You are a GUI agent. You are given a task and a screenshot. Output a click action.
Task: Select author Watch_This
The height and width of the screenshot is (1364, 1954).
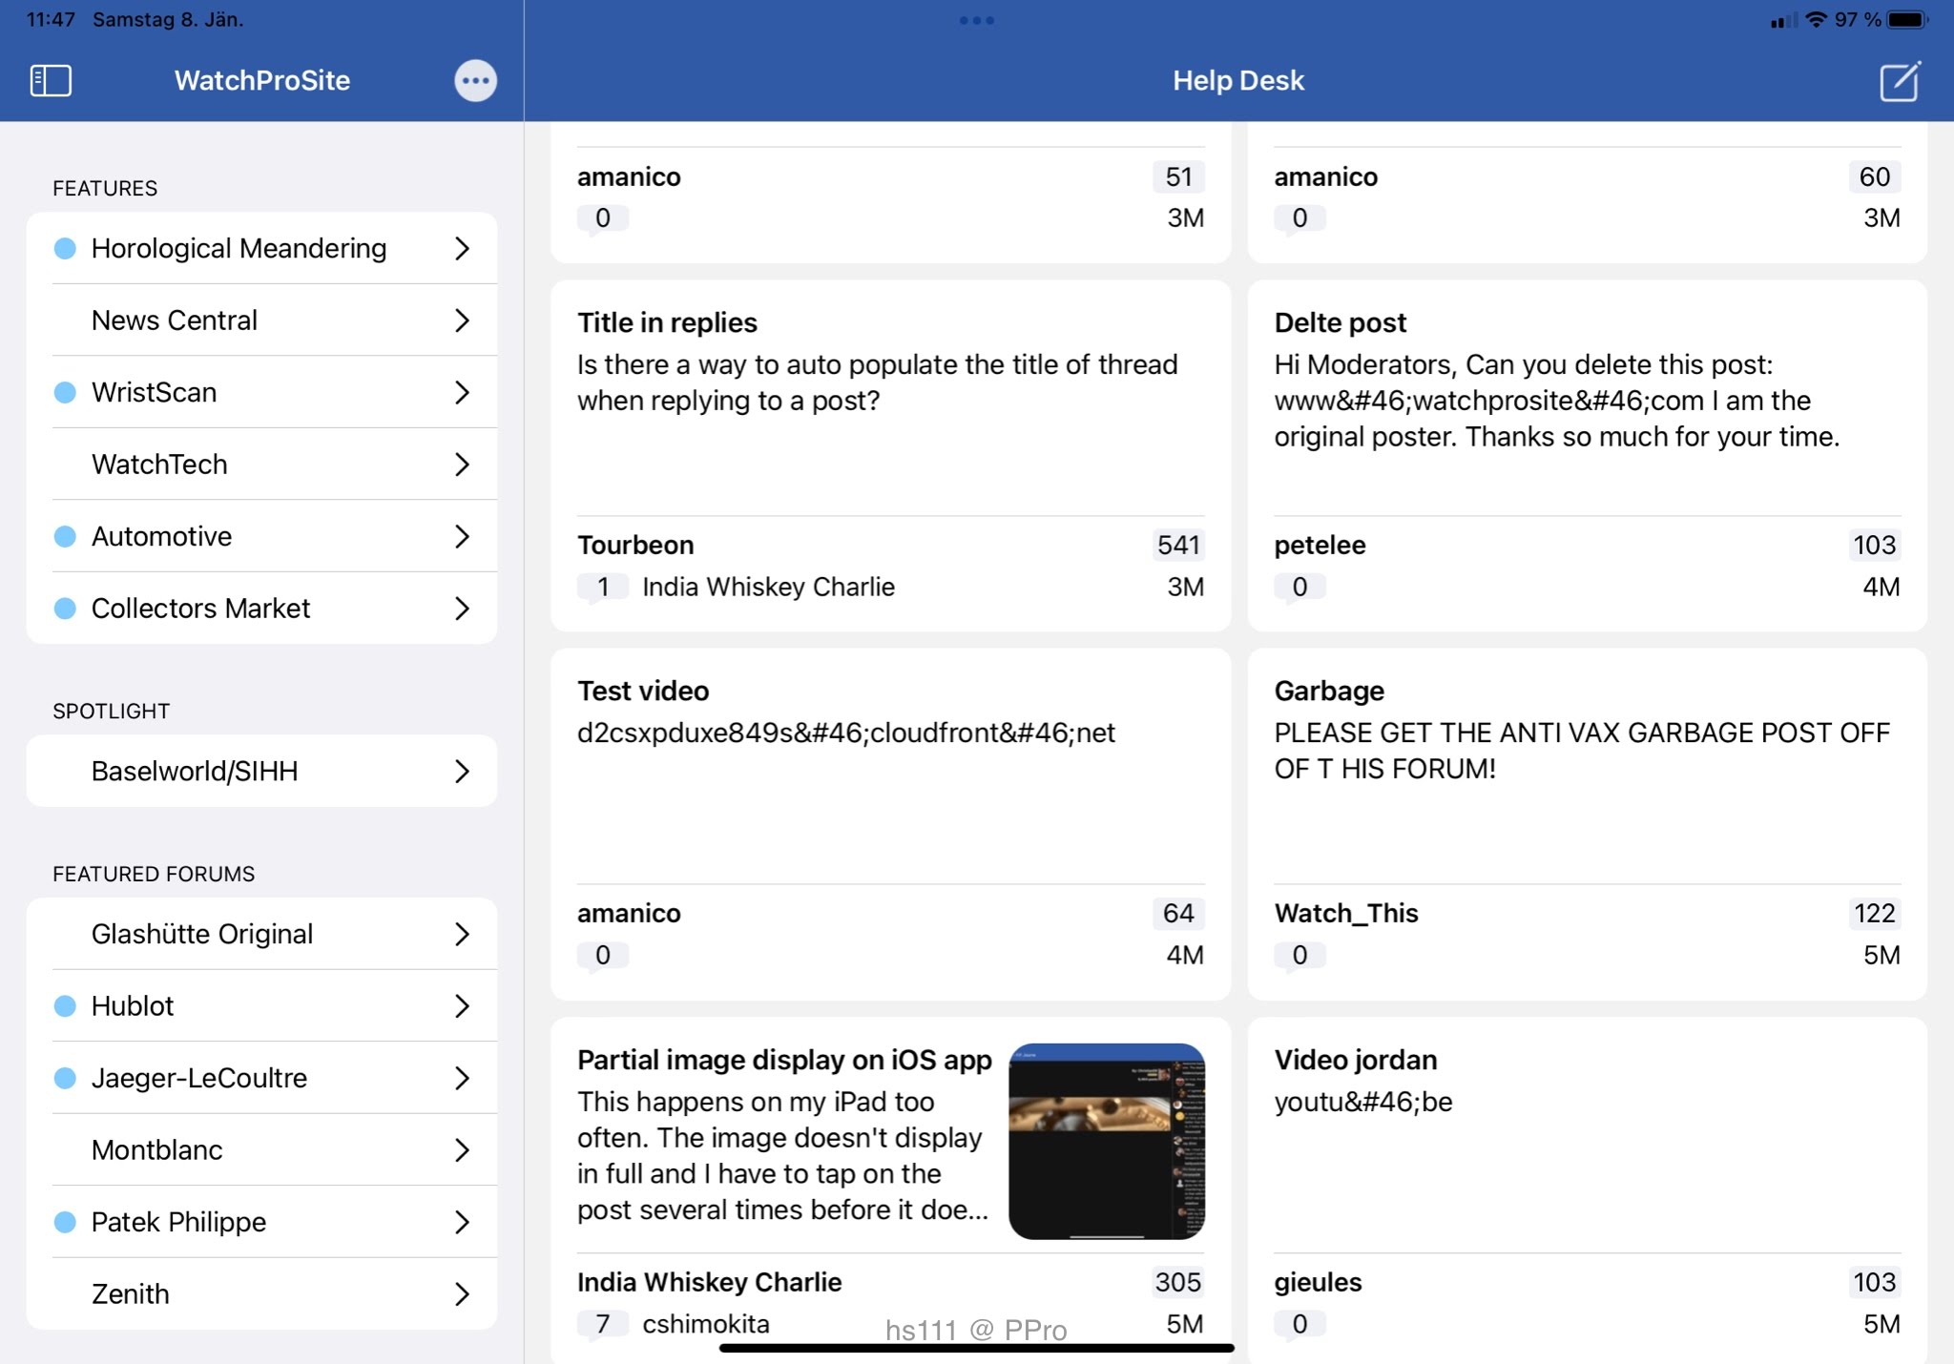click(1346, 913)
